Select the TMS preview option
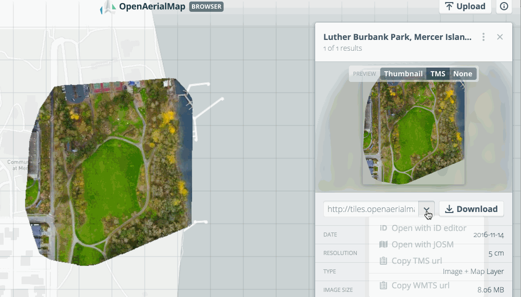 [437, 74]
